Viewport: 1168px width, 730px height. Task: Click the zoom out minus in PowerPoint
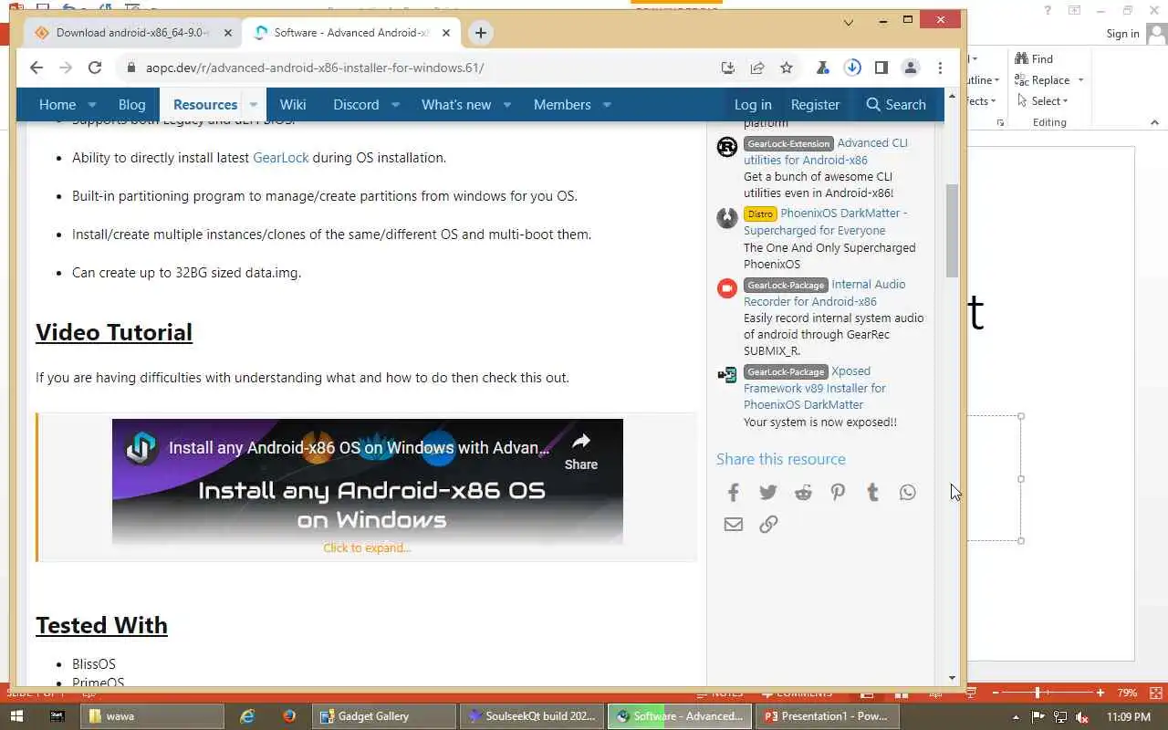(x=996, y=693)
